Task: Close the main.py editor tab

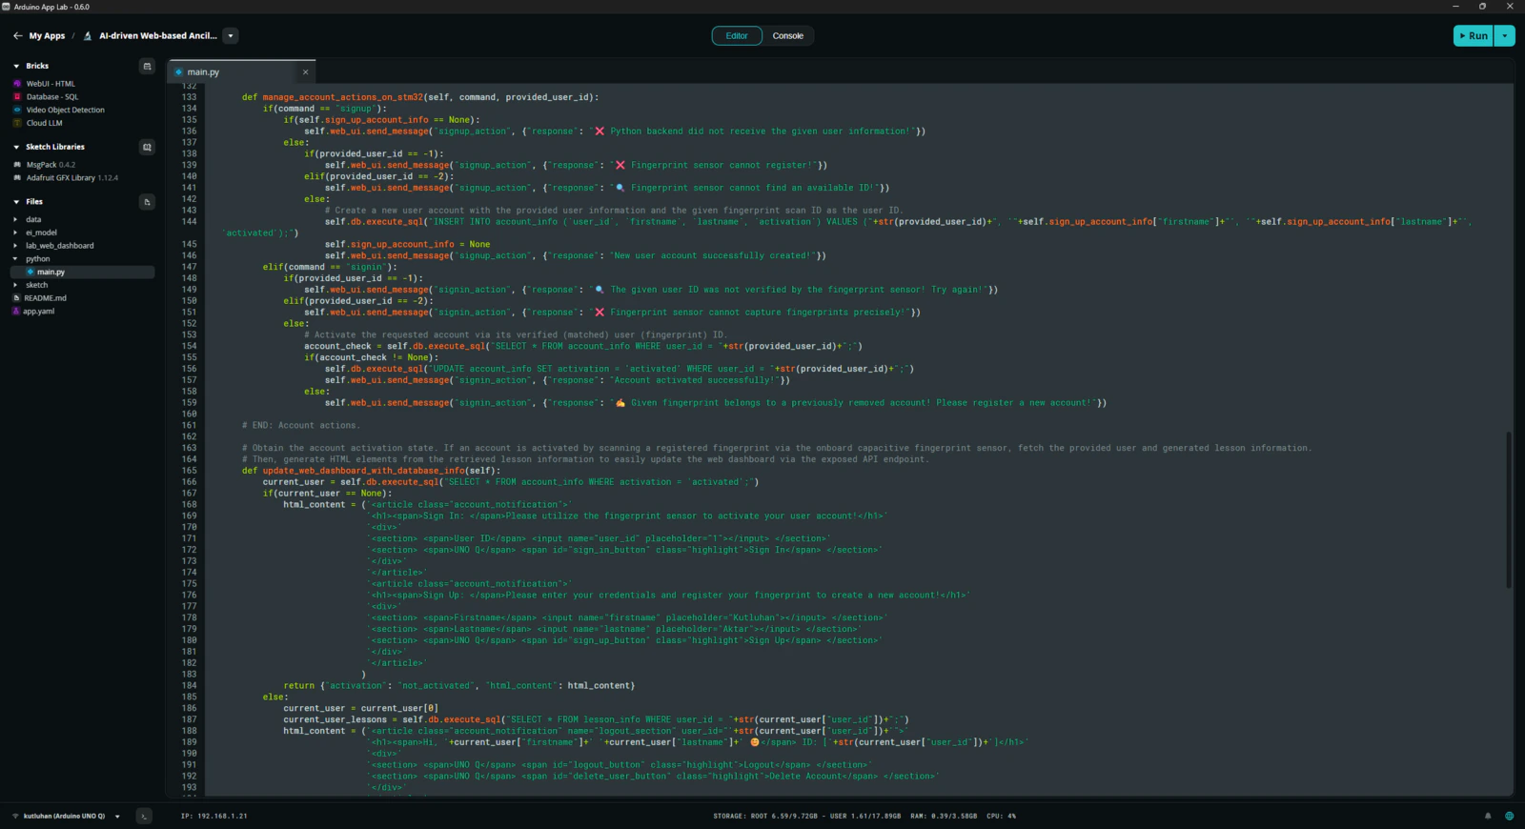Action: tap(305, 72)
